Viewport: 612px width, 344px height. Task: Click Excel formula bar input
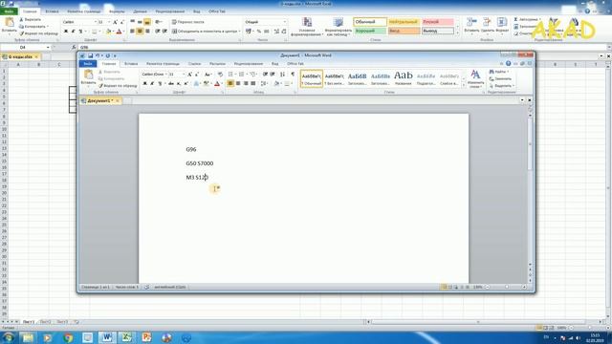(x=342, y=47)
